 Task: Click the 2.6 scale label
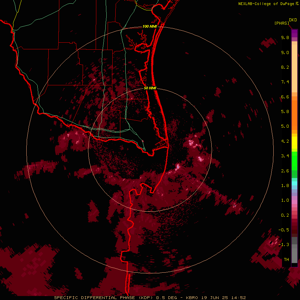(x=285, y=171)
